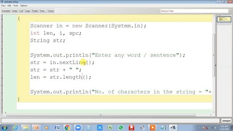Launch Internet Explorer from taskbar

(x=15, y=128)
